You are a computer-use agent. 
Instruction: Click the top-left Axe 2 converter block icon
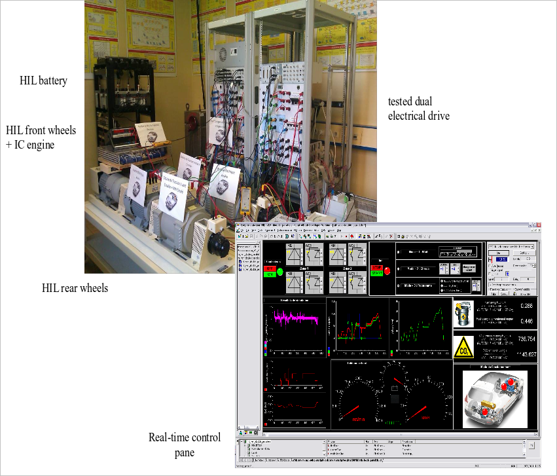coord(338,254)
